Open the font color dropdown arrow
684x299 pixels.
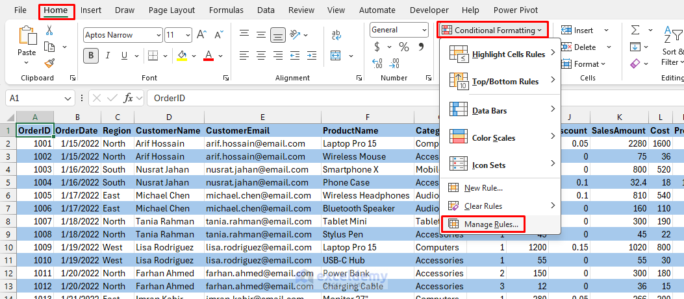point(220,56)
